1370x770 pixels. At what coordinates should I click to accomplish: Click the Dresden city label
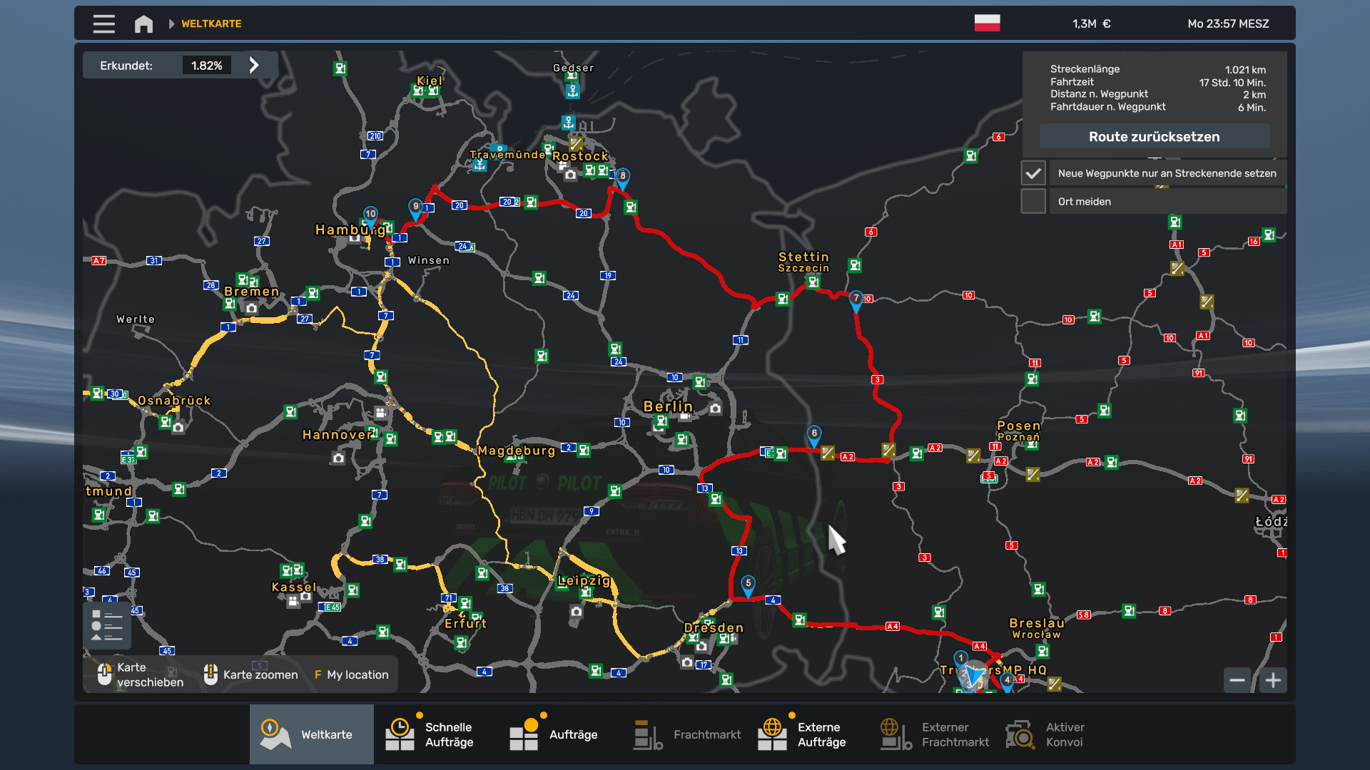coord(714,628)
